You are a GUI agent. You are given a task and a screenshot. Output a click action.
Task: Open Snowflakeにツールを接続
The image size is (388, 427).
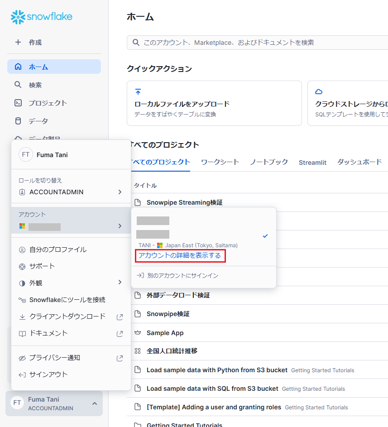(71, 300)
